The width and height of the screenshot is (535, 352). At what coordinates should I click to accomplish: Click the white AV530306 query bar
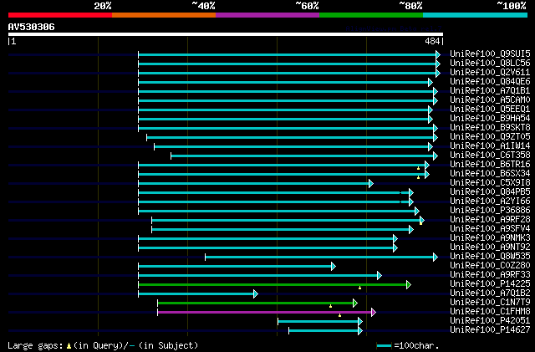226,34
